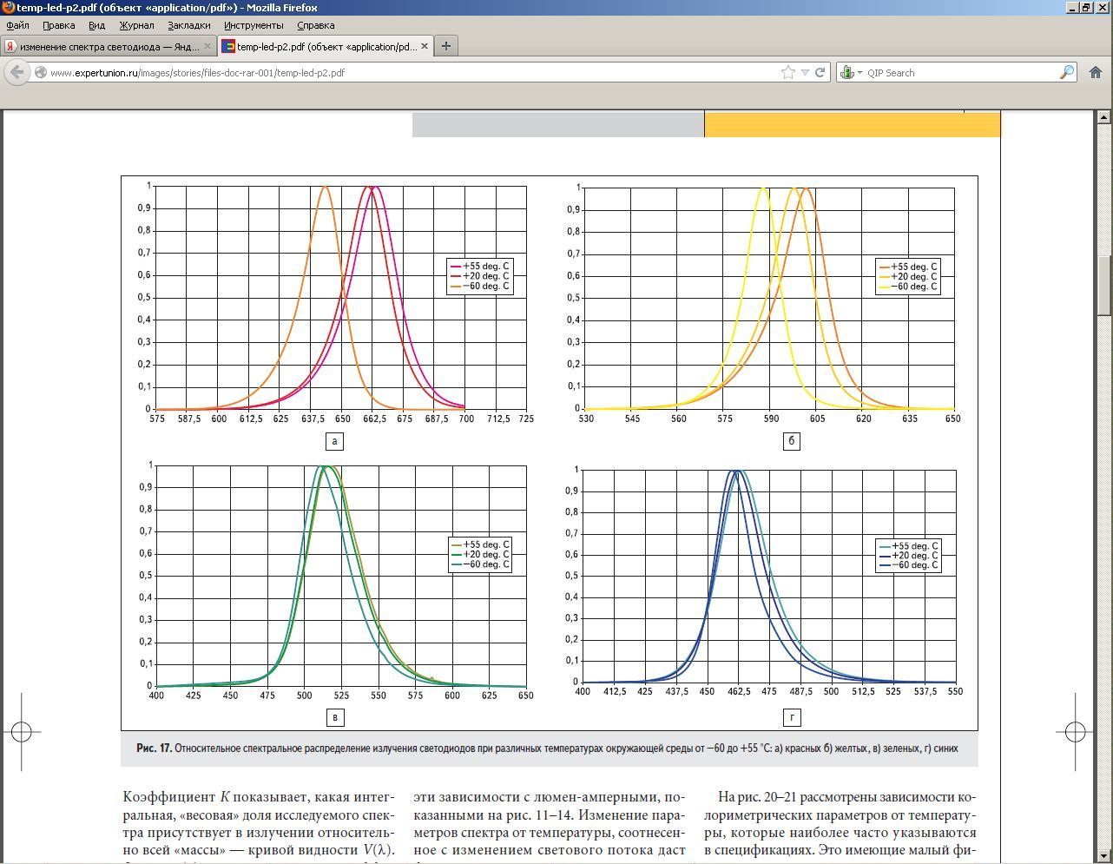This screenshot has height=864, width=1113.
Task: Open the Справка help menu
Action: [x=315, y=25]
